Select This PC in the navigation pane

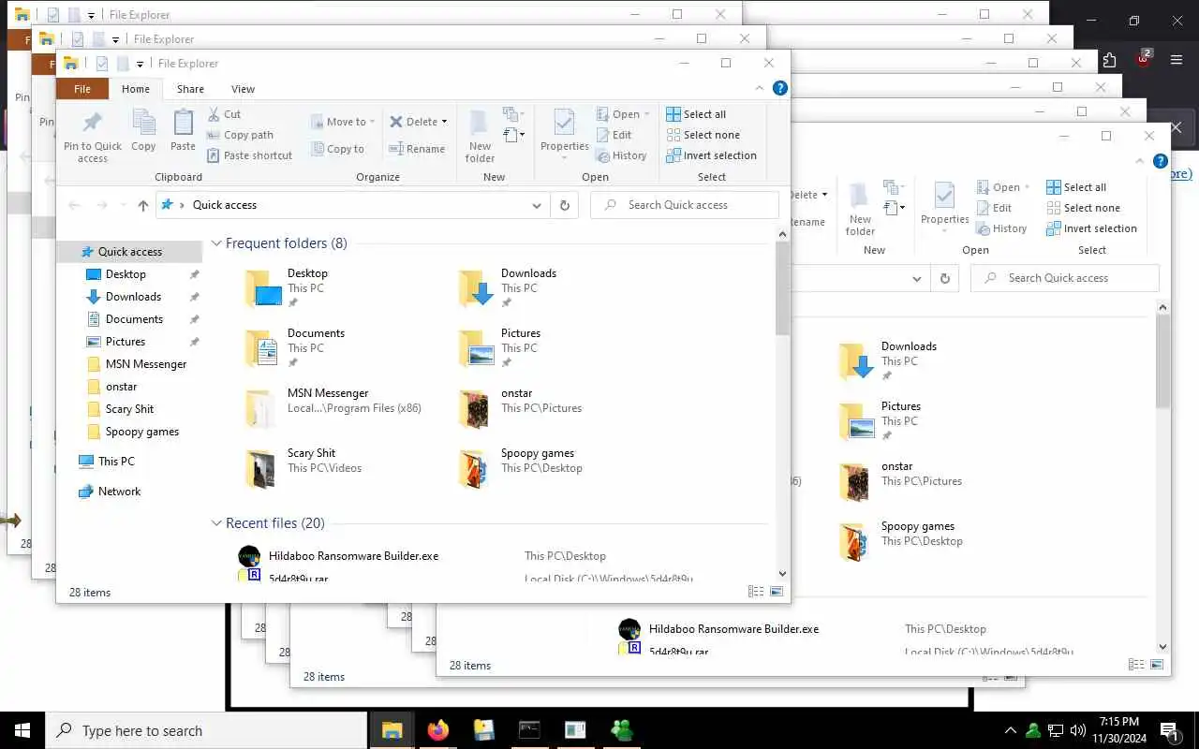116,462
